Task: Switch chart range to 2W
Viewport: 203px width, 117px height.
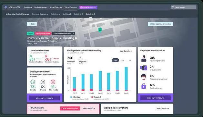Action: coord(123,60)
